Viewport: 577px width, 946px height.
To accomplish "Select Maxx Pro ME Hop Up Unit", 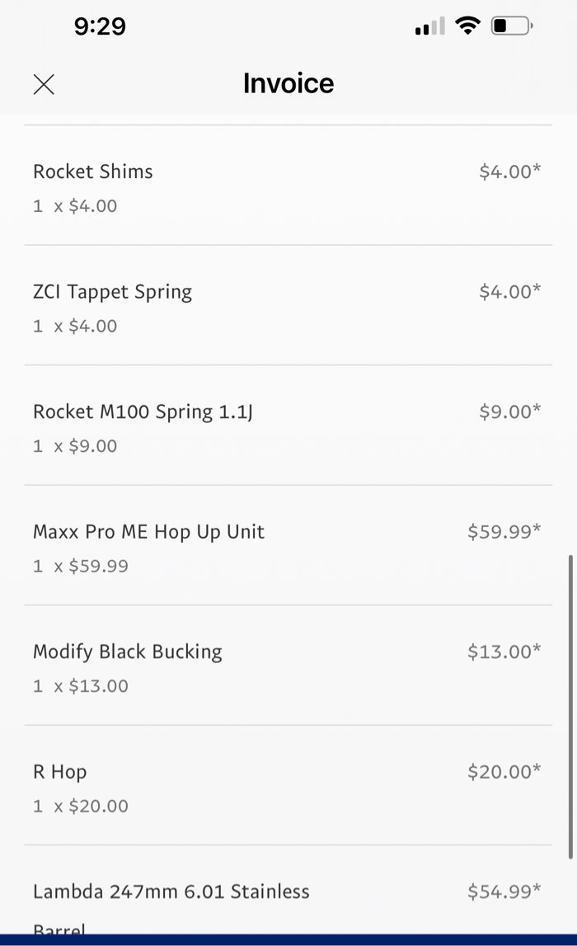I will pyautogui.click(x=148, y=532).
